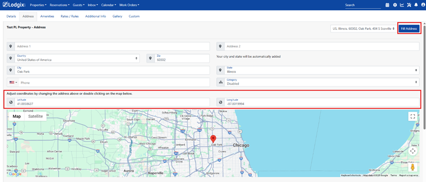Open the Category dropdown
426x182 pixels.
(x=322, y=82)
